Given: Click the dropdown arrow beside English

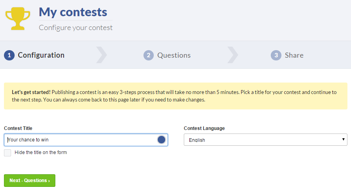Looking at the screenshot, I should pyautogui.click(x=343, y=139).
